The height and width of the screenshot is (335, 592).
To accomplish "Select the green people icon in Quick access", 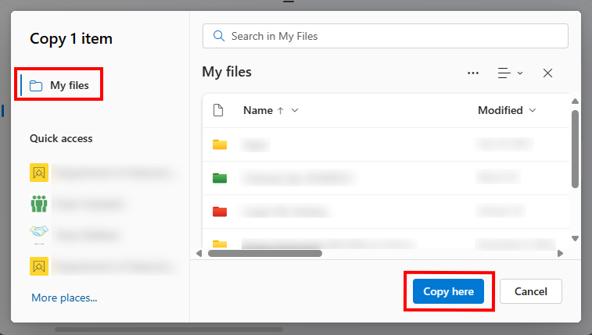I will [x=39, y=204].
